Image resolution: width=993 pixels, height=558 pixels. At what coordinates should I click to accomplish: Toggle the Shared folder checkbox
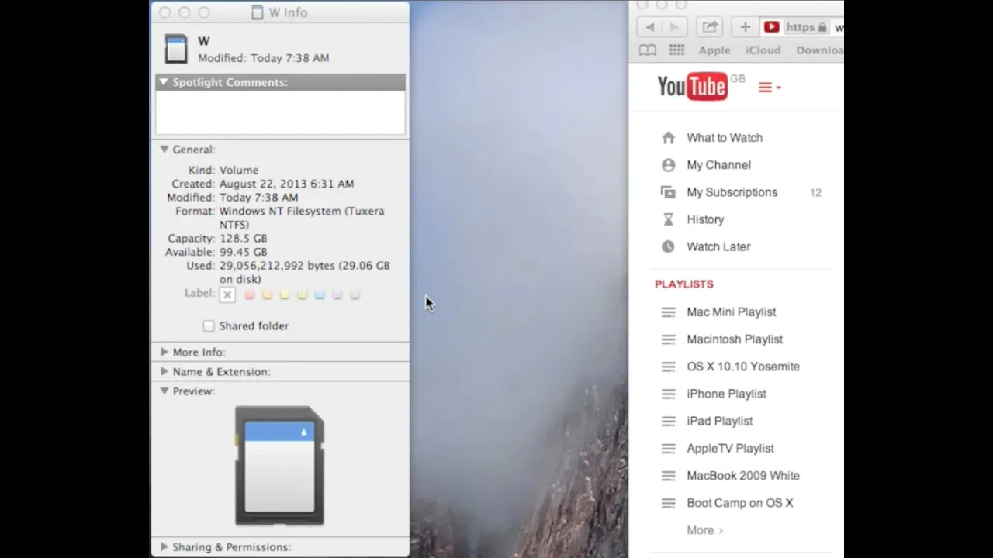coord(209,326)
